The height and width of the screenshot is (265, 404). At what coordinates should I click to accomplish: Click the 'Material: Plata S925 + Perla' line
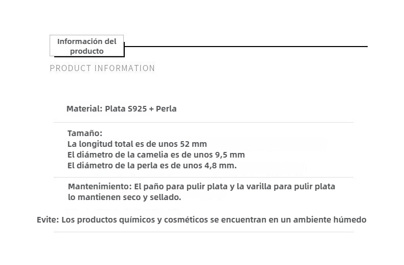click(x=121, y=108)
